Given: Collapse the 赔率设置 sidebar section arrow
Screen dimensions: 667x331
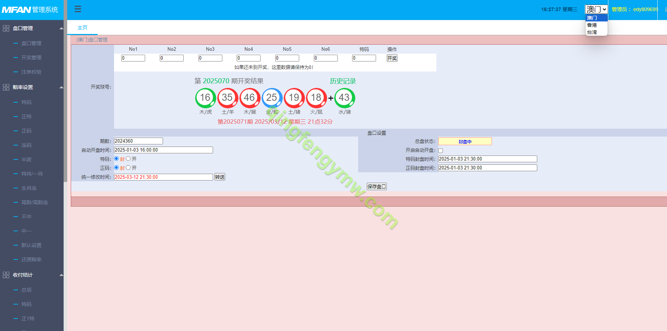Looking at the screenshot, I should 61,87.
